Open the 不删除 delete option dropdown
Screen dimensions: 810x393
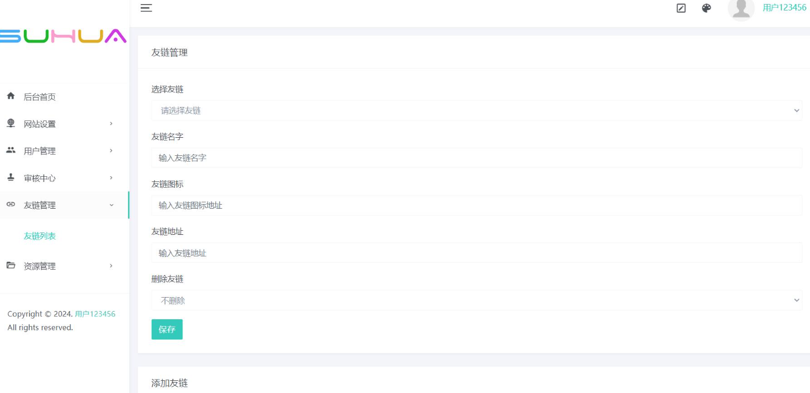pos(476,301)
